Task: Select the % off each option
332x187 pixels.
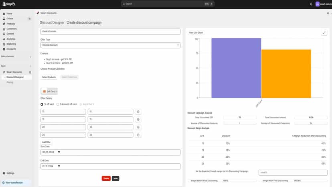Action: 42,104
